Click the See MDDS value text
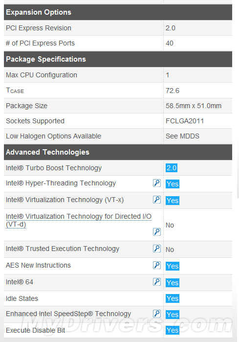 183,136
